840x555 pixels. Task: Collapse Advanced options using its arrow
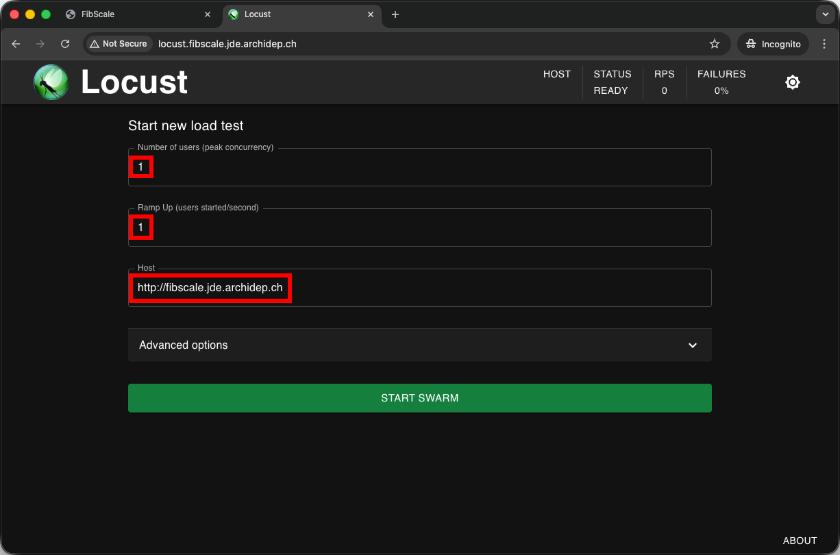[692, 345]
